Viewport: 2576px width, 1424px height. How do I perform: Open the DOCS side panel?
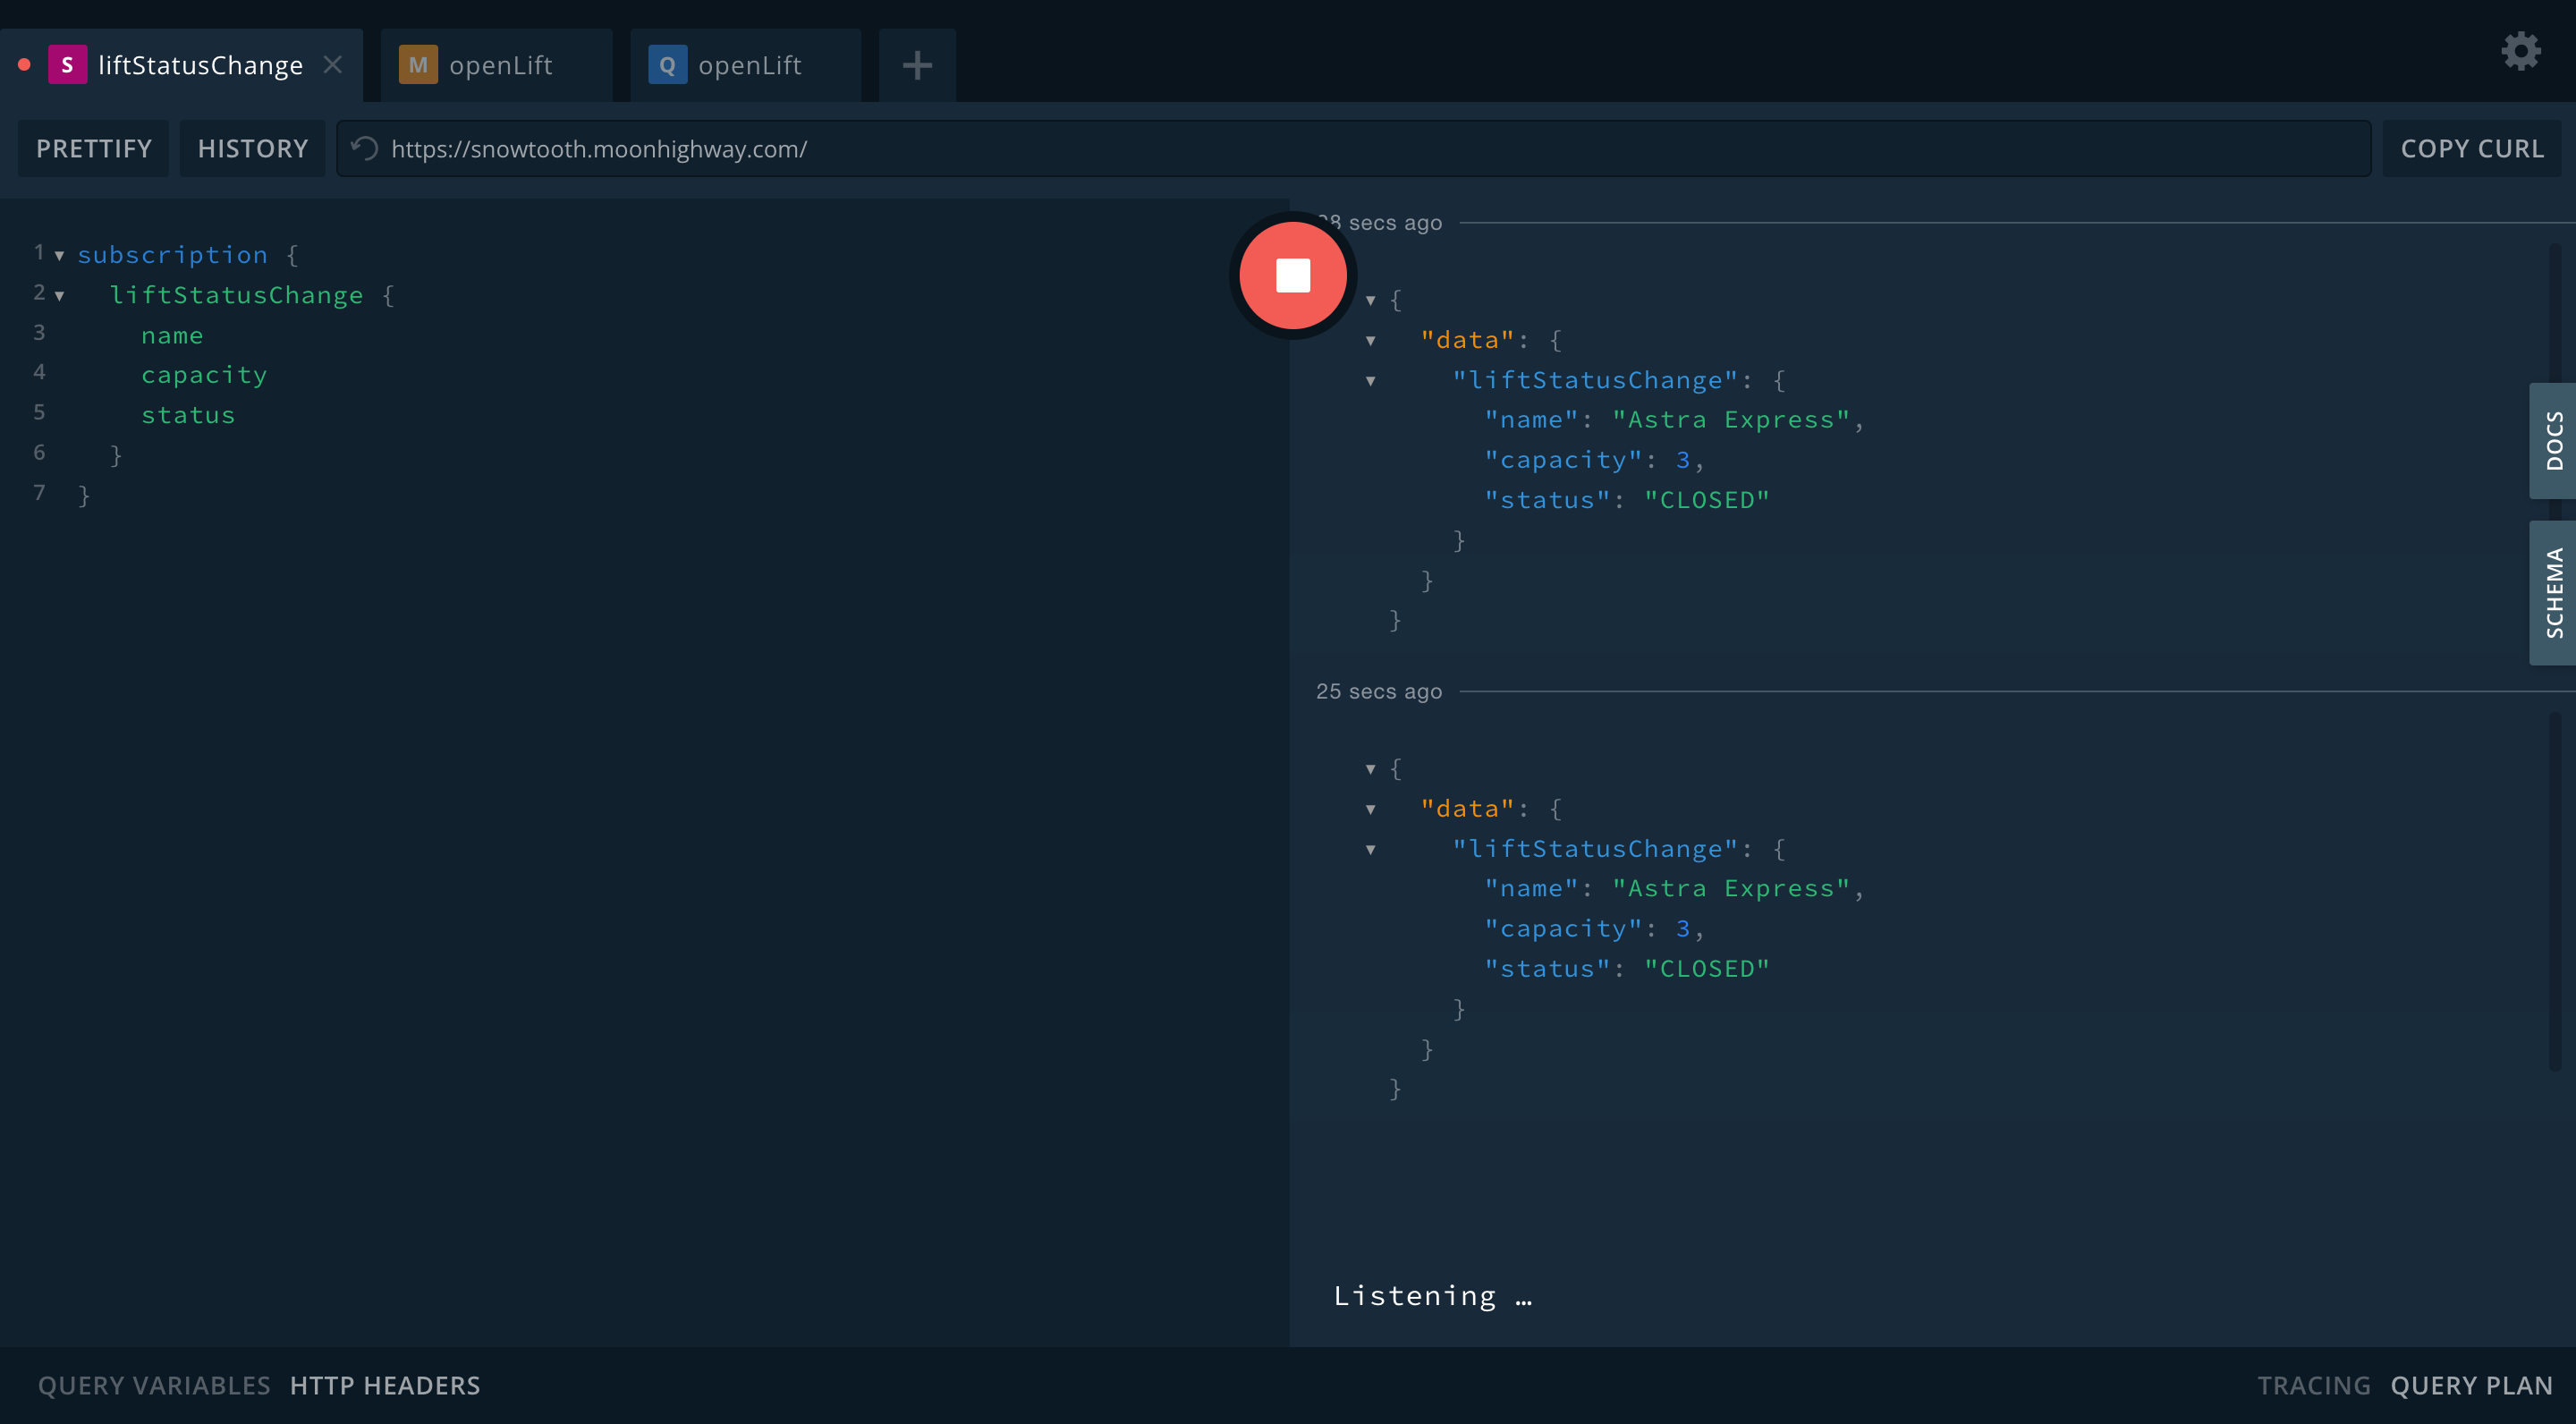2553,441
